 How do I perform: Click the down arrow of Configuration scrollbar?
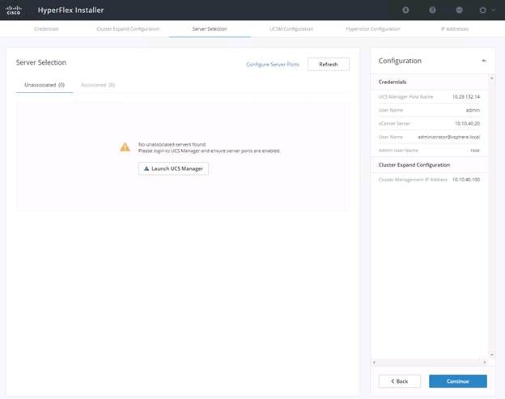click(x=491, y=354)
